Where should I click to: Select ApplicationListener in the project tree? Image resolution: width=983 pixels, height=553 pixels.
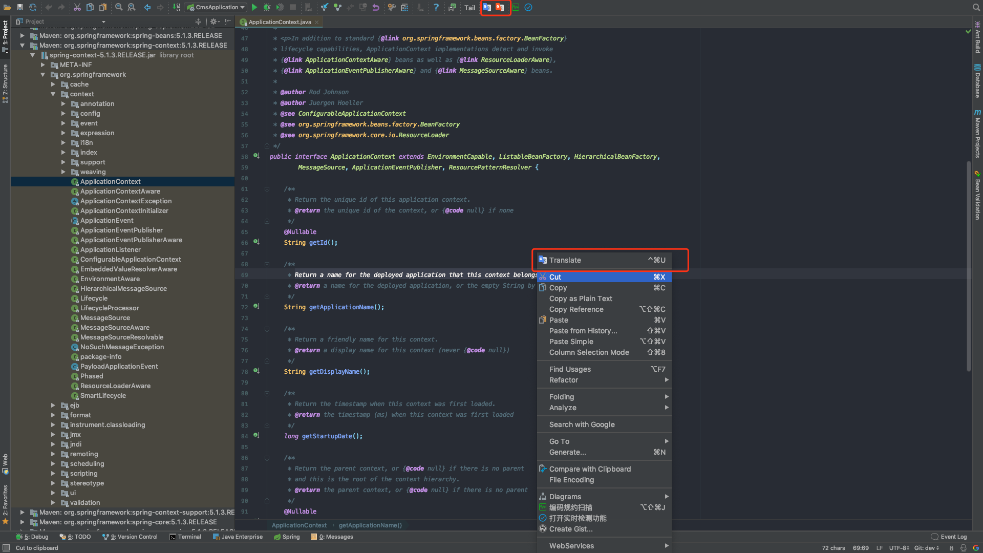tap(110, 250)
